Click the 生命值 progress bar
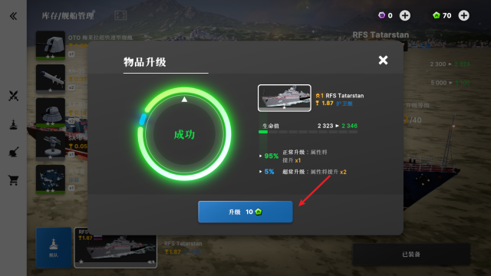 pyautogui.click(x=308, y=132)
